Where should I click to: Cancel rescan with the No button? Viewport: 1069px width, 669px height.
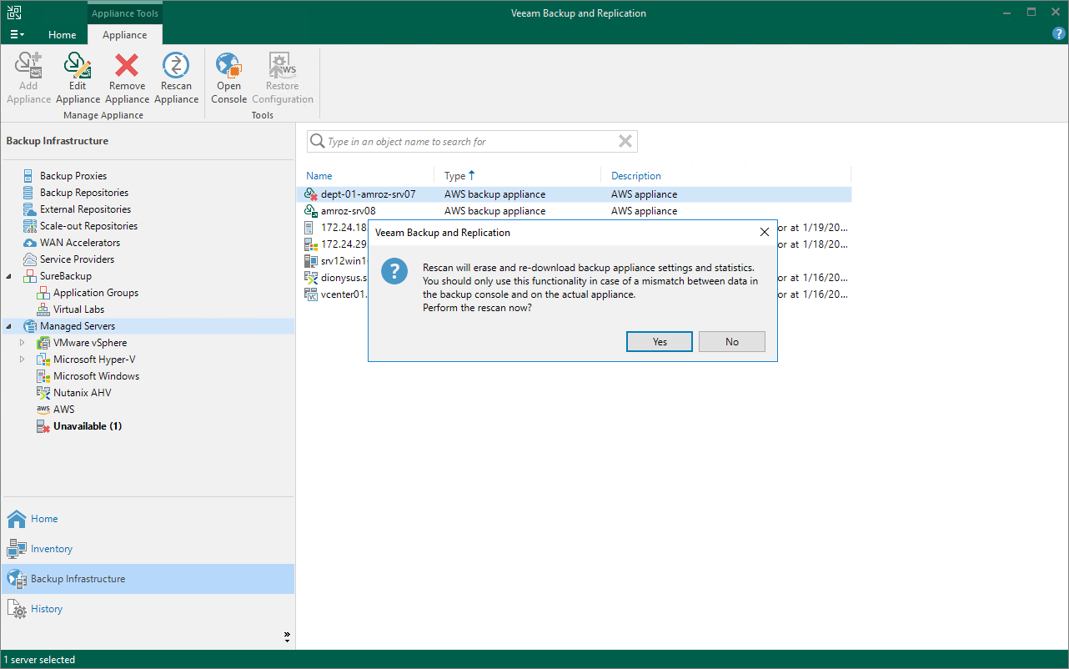tap(732, 342)
